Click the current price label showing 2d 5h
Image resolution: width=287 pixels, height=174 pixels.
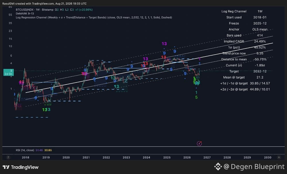8,72
